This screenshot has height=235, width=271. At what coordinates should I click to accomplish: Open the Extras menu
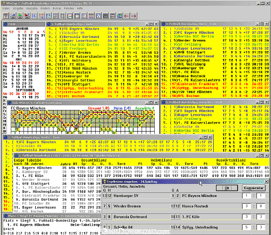(x=57, y=8)
